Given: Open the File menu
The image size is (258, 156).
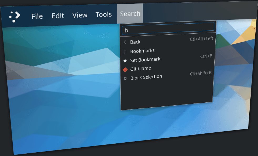Looking at the screenshot, I should (x=37, y=16).
